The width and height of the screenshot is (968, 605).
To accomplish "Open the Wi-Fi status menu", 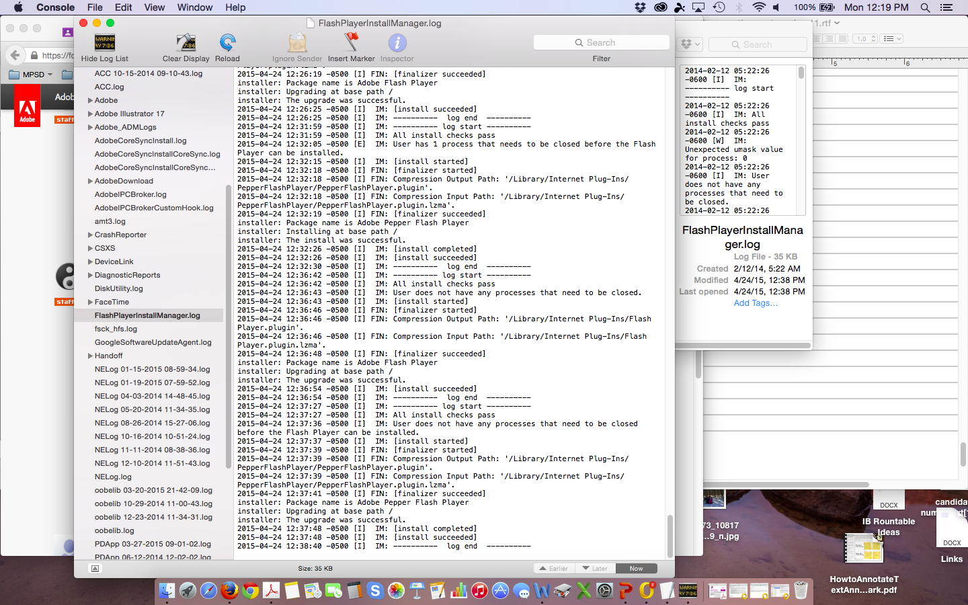I will tap(759, 7).
